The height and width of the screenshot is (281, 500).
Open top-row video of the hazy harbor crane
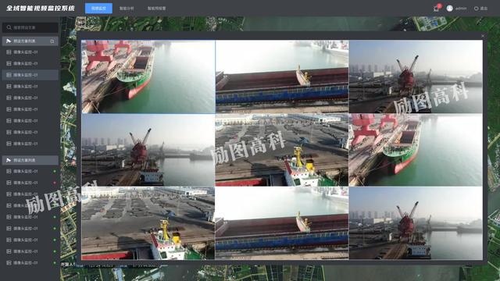(416, 76)
